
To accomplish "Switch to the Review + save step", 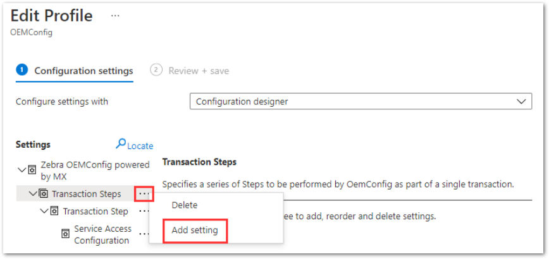I will click(x=189, y=71).
